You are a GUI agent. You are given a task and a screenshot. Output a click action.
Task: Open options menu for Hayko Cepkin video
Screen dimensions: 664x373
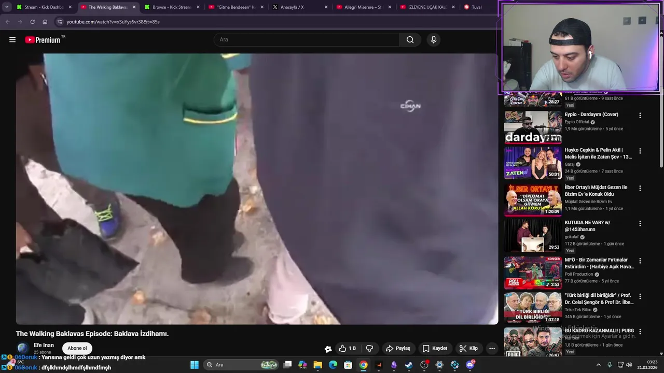(x=640, y=151)
